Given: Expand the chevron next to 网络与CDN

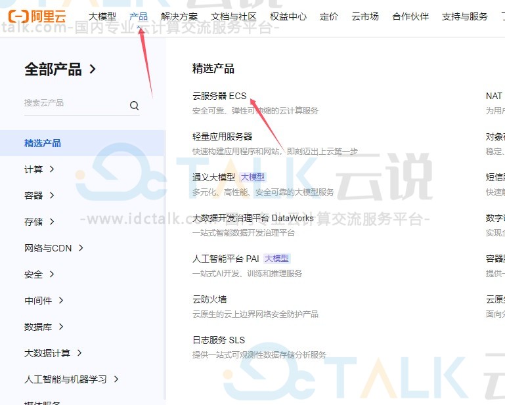Looking at the screenshot, I should click(x=81, y=248).
